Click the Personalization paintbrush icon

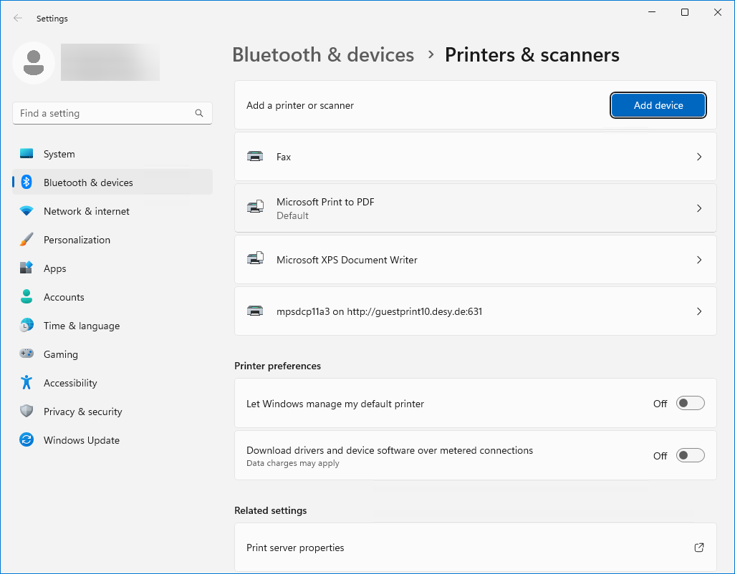click(x=27, y=240)
